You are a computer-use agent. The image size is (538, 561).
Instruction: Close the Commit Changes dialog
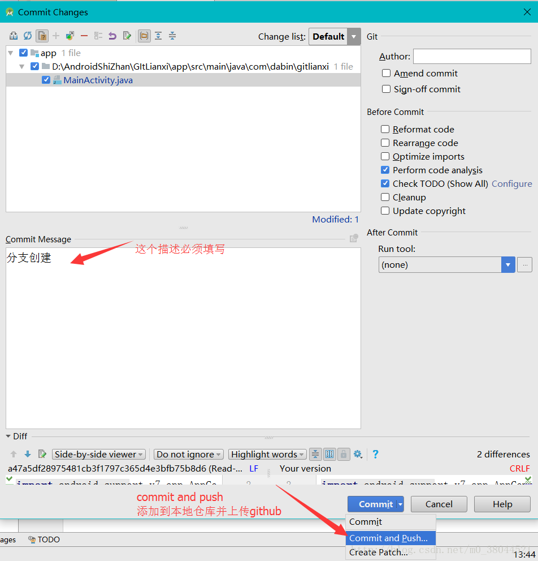527,12
